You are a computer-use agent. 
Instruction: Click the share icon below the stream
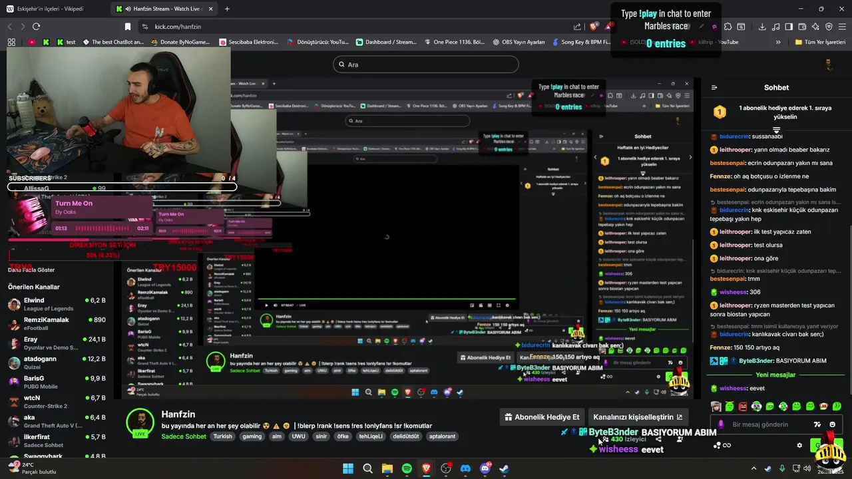658,439
